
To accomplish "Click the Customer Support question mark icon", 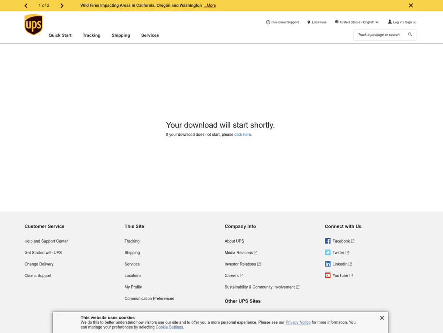I will (268, 22).
